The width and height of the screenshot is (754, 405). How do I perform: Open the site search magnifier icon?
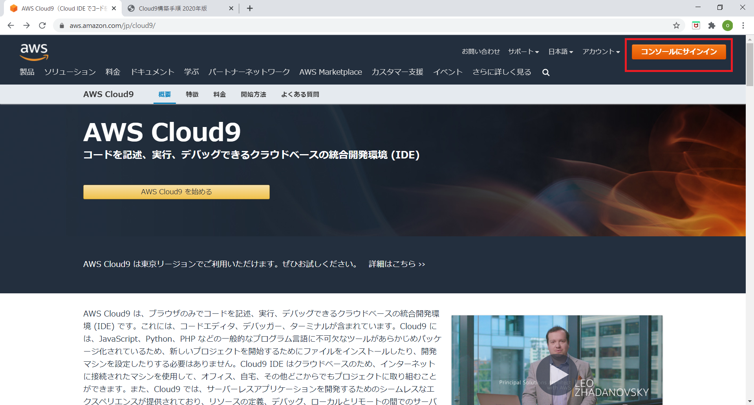(x=546, y=72)
